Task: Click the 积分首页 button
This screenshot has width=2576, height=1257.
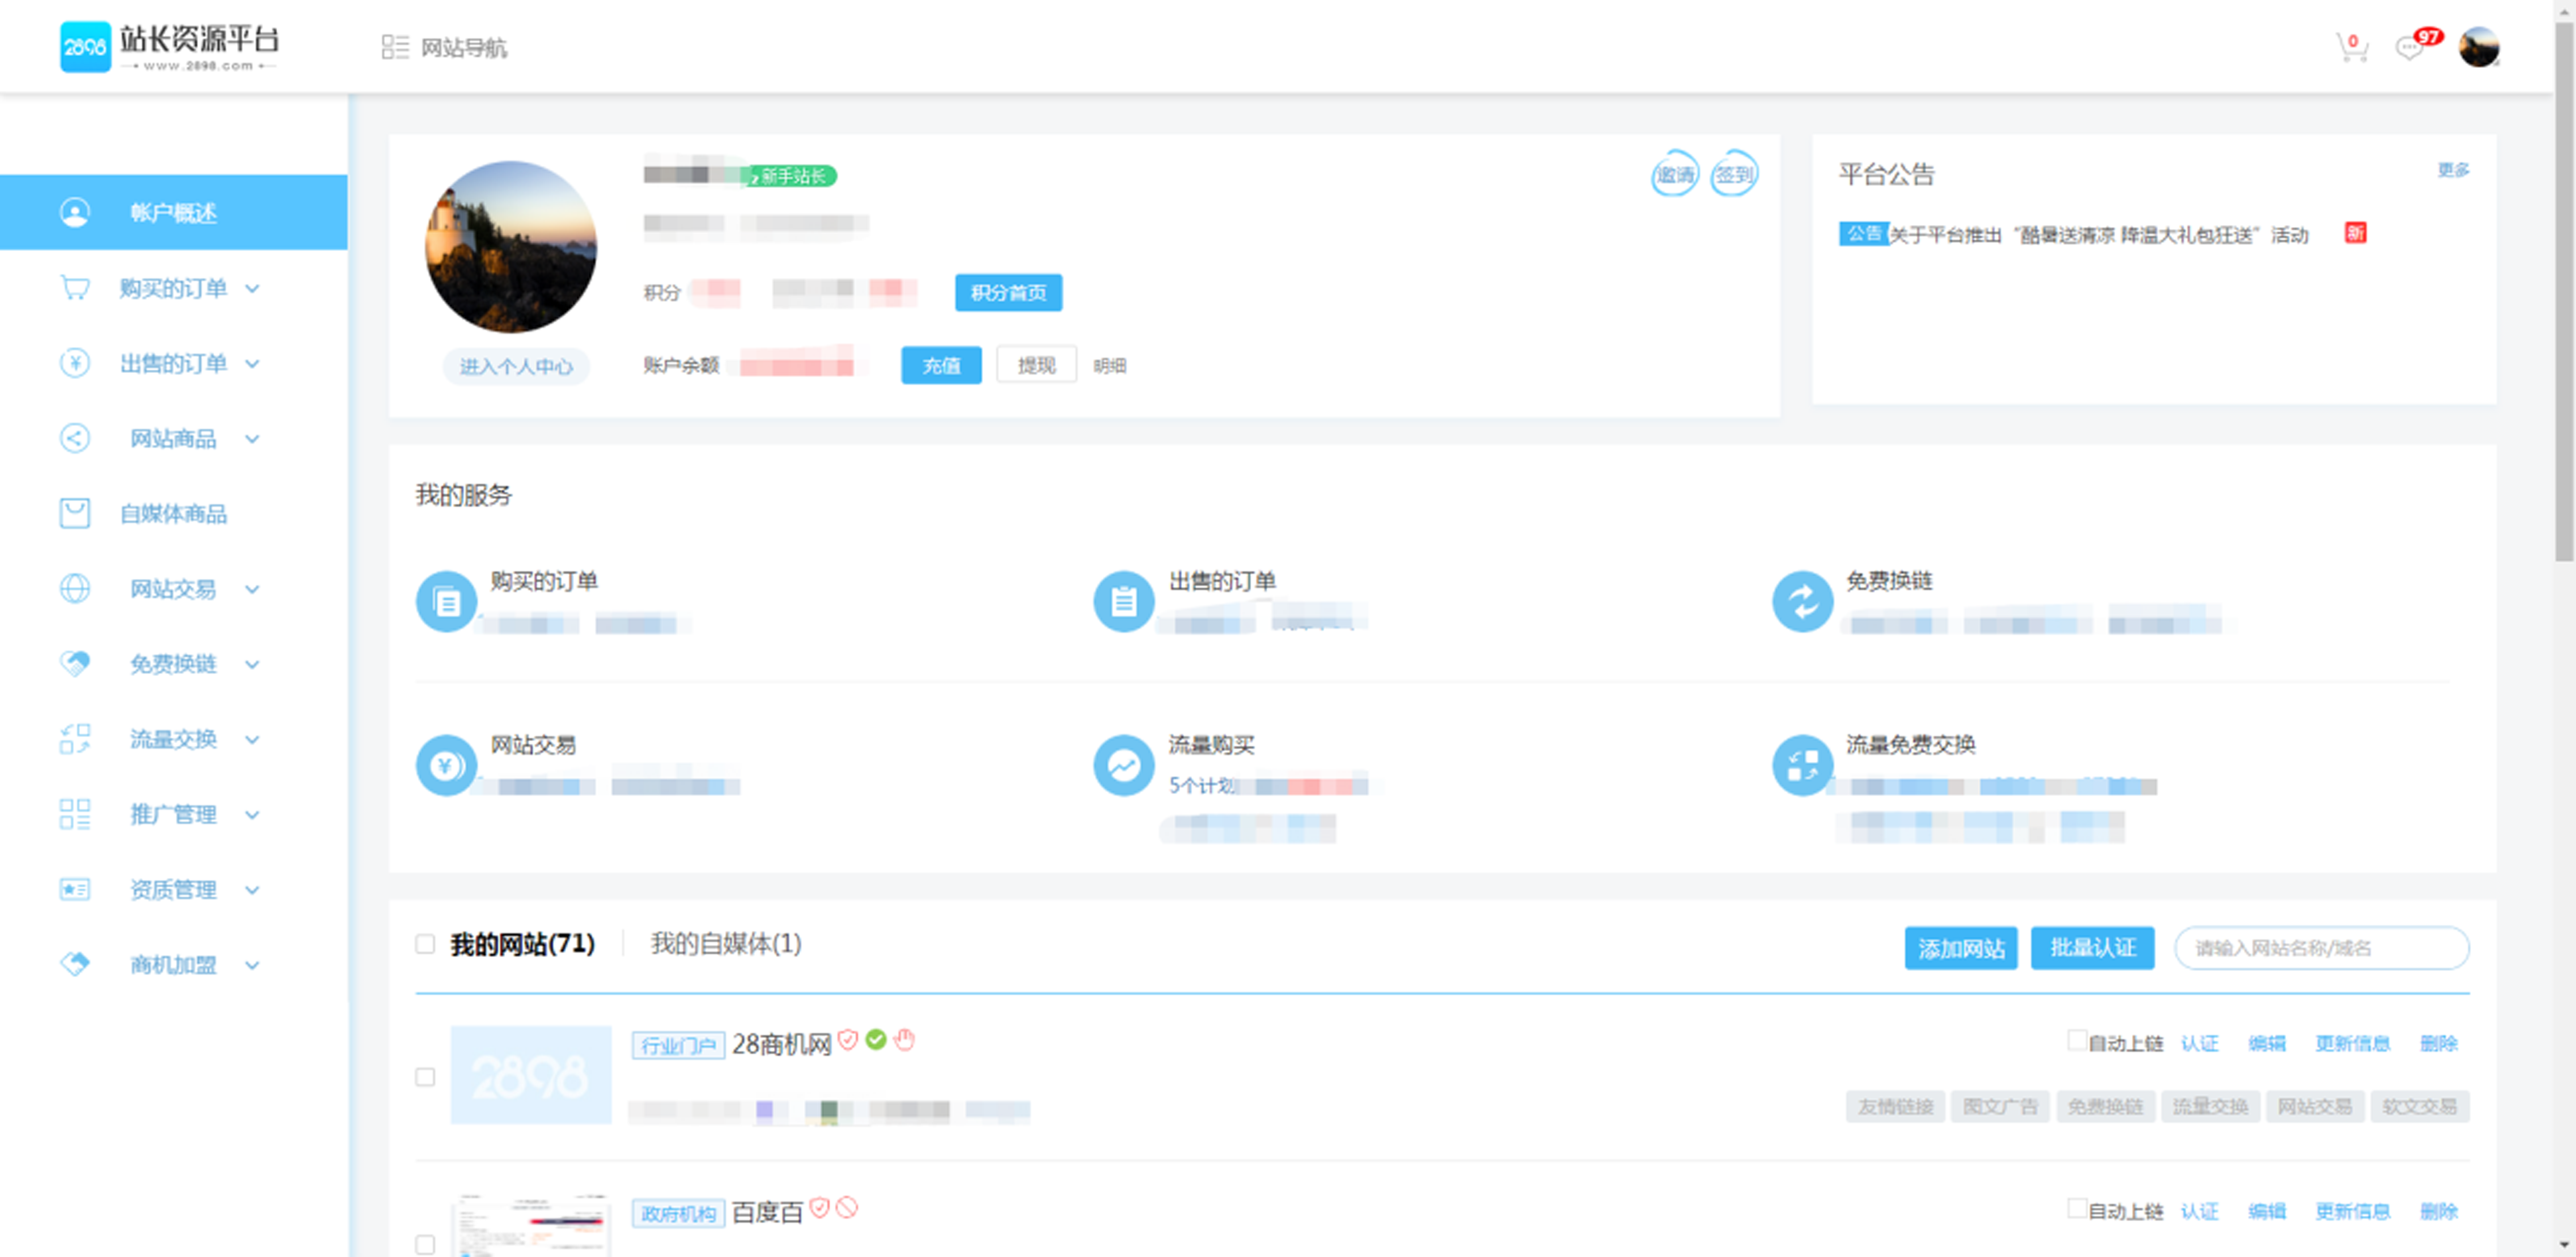Action: coord(1008,293)
